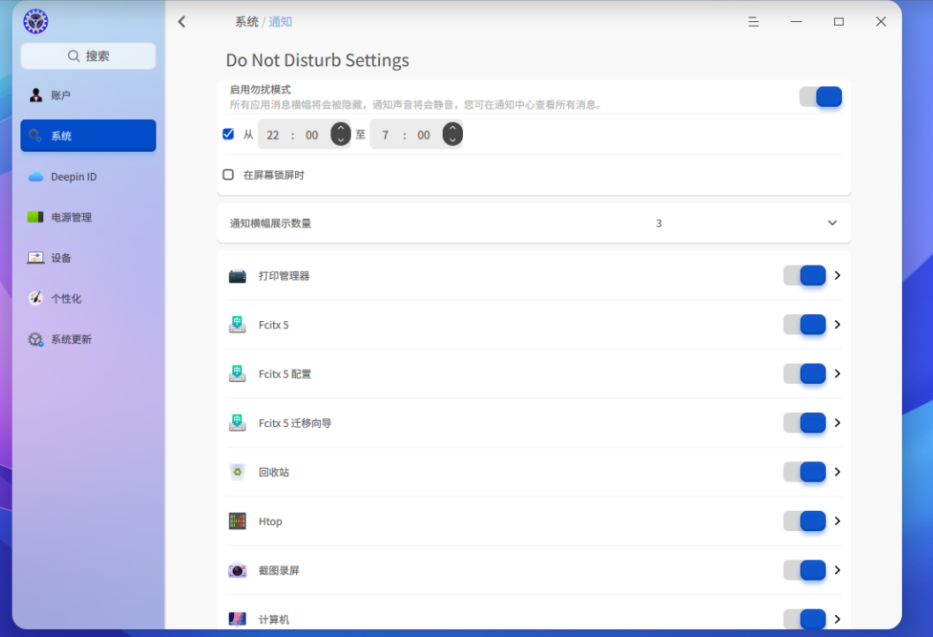The height and width of the screenshot is (637, 933).
Task: Expand 回收站 details chevron
Action: pos(838,472)
